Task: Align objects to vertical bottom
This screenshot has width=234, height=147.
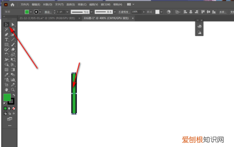Action: pyautogui.click(x=214, y=12)
